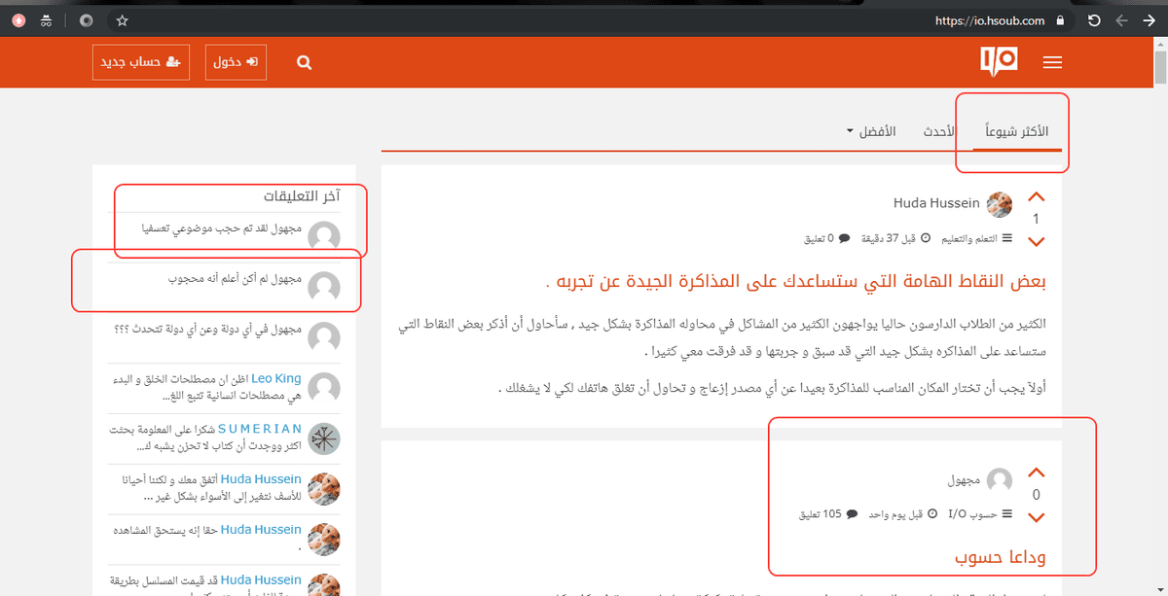The width and height of the screenshot is (1168, 596).
Task: Click the avatar beside "لقد تم حجب موضوعي" comment
Action: pyautogui.click(x=324, y=236)
